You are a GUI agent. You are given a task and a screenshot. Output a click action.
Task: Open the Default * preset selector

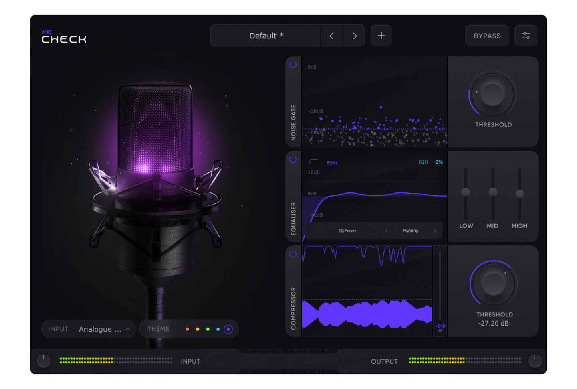pos(266,36)
